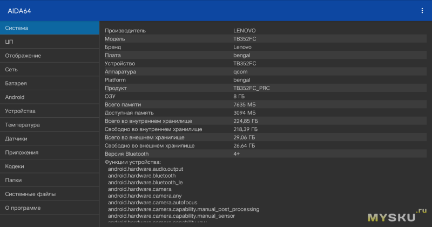
Task: Click the Platform bengal row
Action: point(265,80)
